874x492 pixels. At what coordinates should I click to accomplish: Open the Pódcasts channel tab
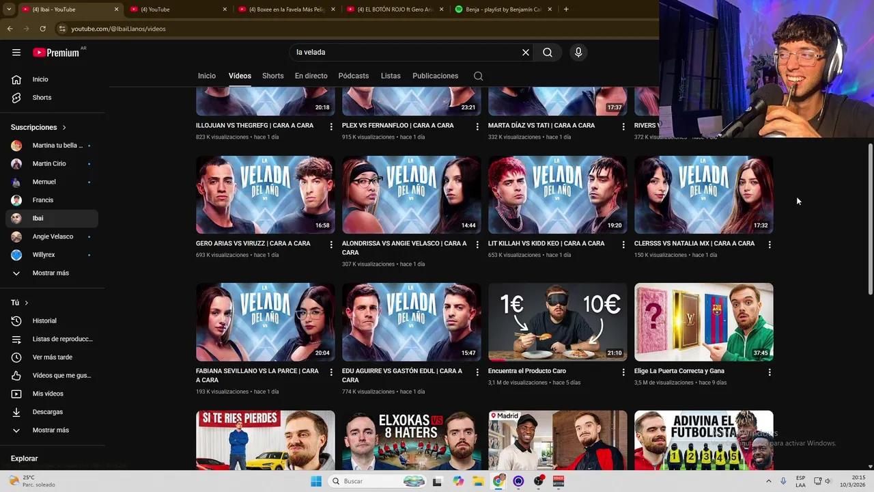354,76
